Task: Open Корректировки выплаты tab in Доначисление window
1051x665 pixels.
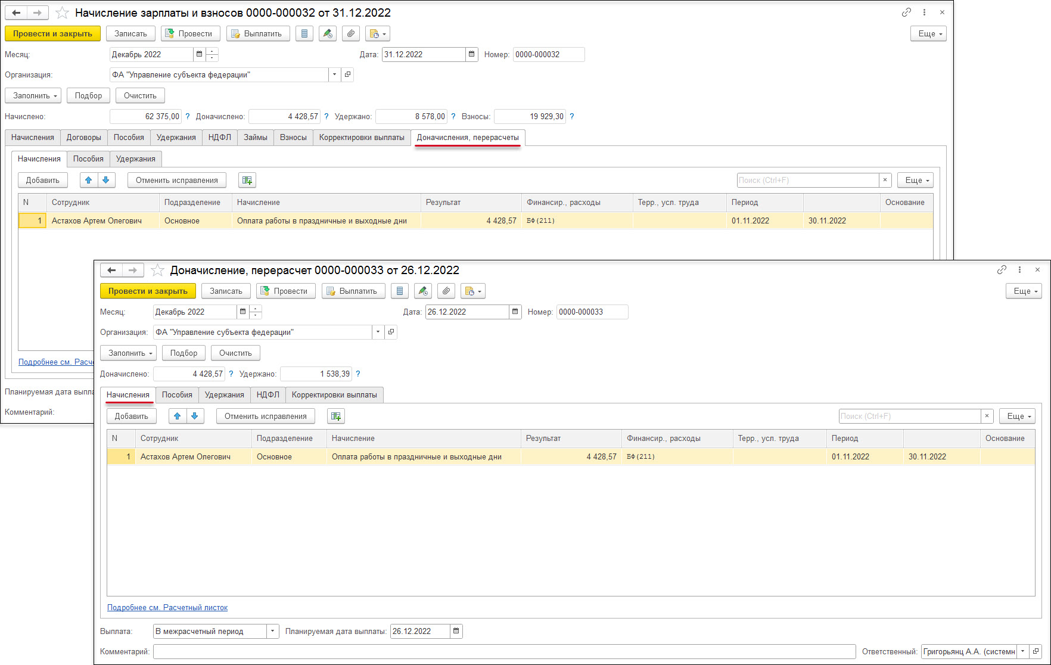Action: point(334,395)
